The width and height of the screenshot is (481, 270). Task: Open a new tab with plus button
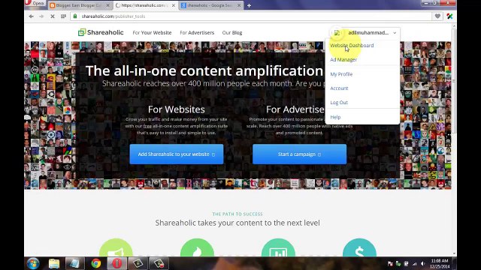(249, 5)
